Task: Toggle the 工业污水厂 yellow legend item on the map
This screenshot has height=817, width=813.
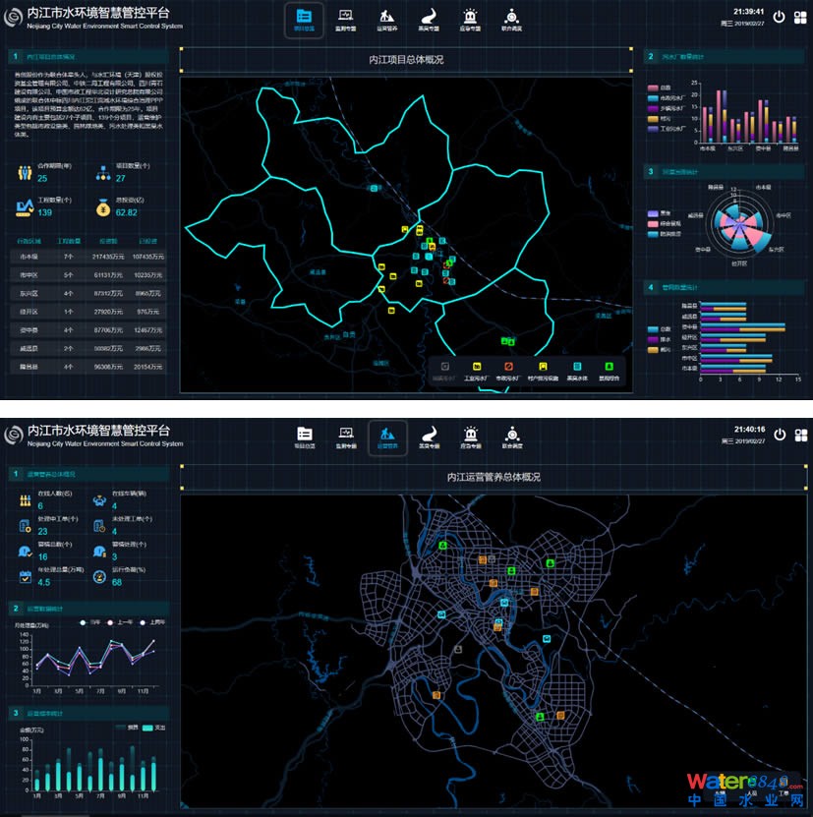Action: (x=476, y=368)
